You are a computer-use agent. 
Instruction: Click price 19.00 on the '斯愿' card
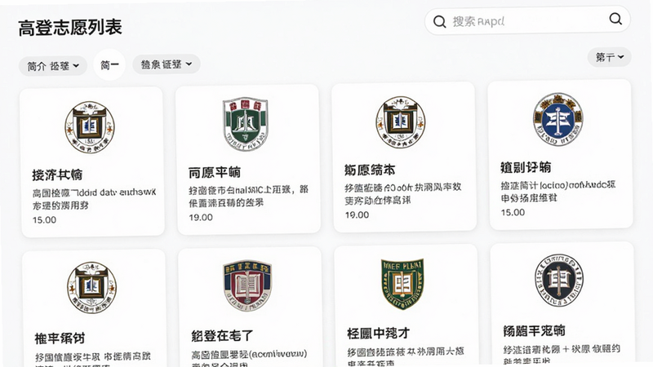(x=357, y=214)
